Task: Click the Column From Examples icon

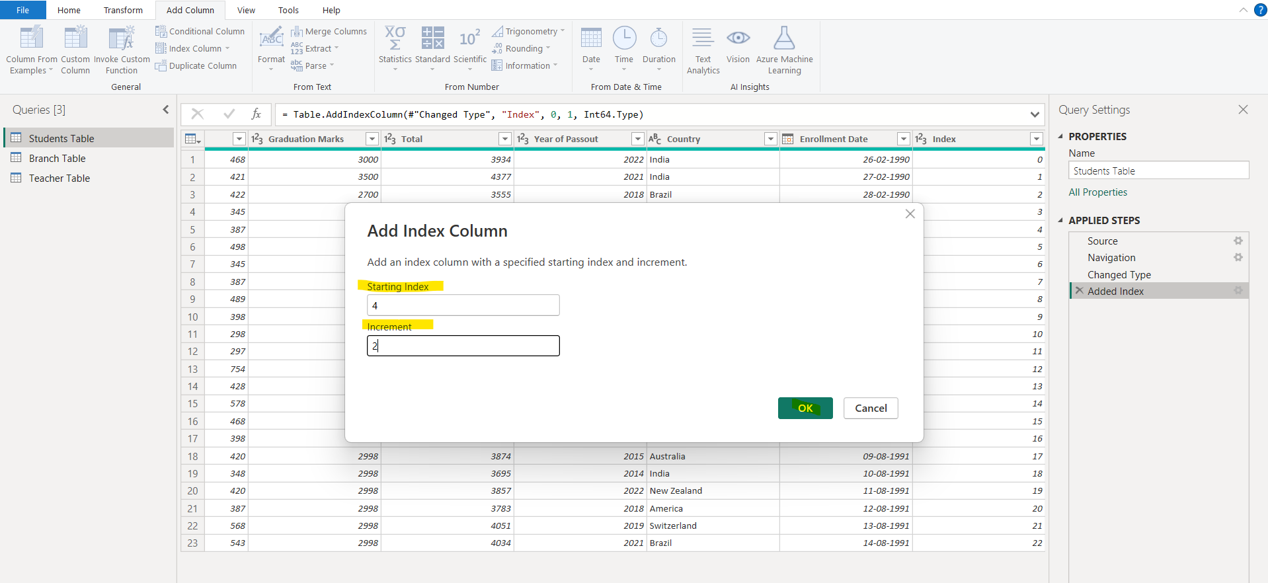Action: coord(31,38)
